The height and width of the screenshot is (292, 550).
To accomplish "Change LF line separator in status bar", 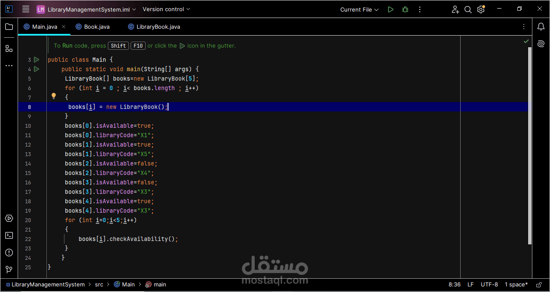I will coord(471,284).
